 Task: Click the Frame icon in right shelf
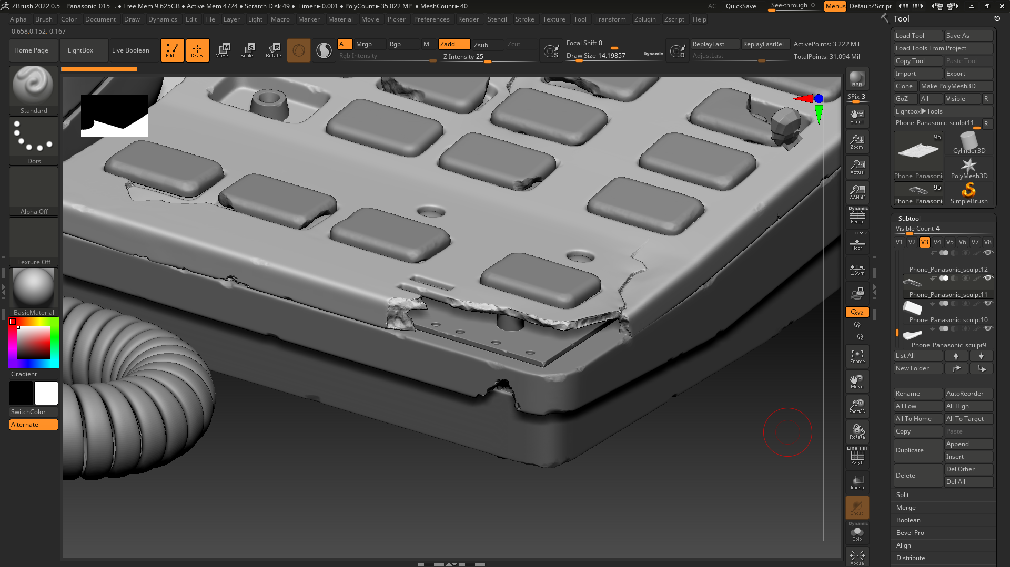click(857, 356)
